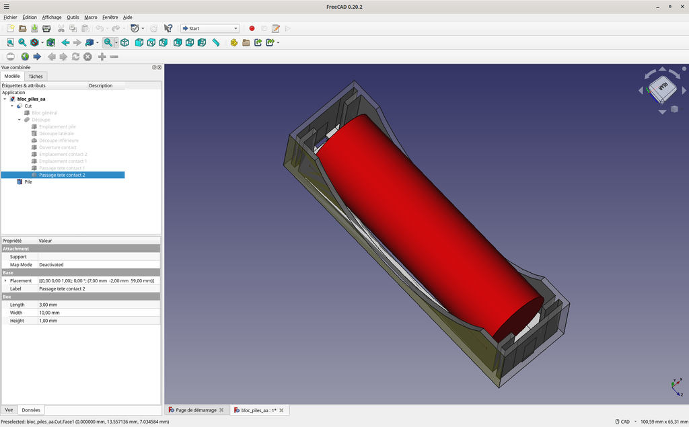This screenshot has width=689, height=427.
Task: Start macro recording with the red record icon
Action: (x=252, y=28)
